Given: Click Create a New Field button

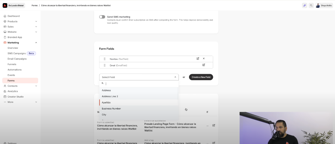Looking at the screenshot, I should (201, 77).
